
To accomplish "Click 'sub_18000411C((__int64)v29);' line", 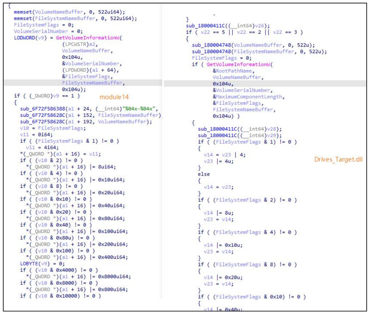I will pos(240,135).
